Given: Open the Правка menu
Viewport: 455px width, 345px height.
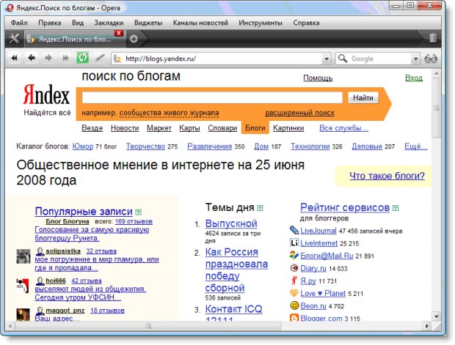Looking at the screenshot, I should (x=50, y=23).
